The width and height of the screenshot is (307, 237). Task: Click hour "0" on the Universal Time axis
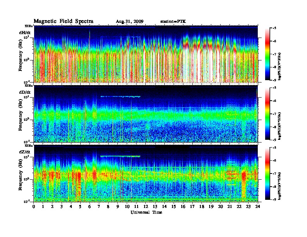(x=34, y=207)
